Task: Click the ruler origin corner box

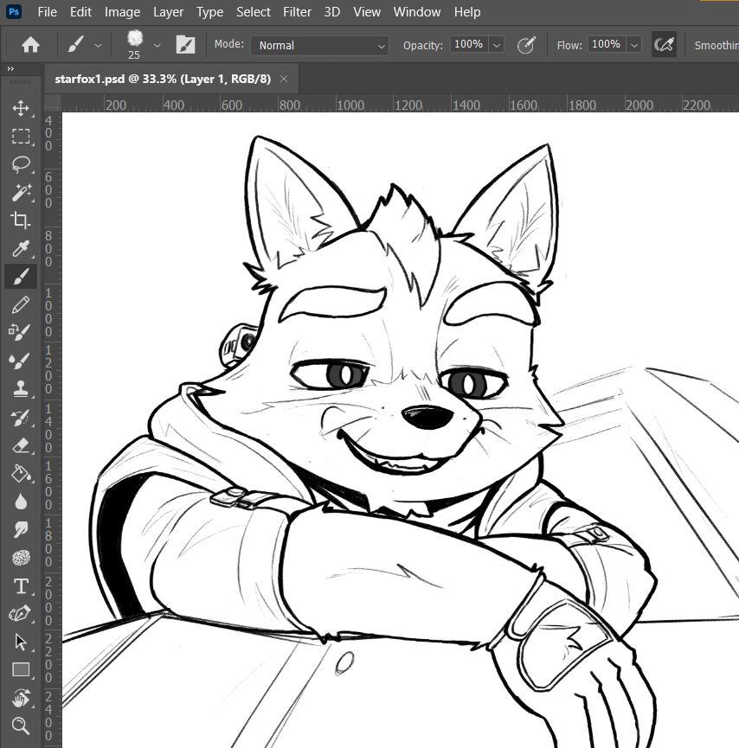Action: tap(53, 103)
